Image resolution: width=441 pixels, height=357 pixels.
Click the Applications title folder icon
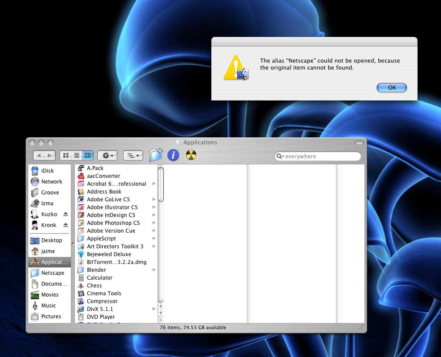pos(179,142)
